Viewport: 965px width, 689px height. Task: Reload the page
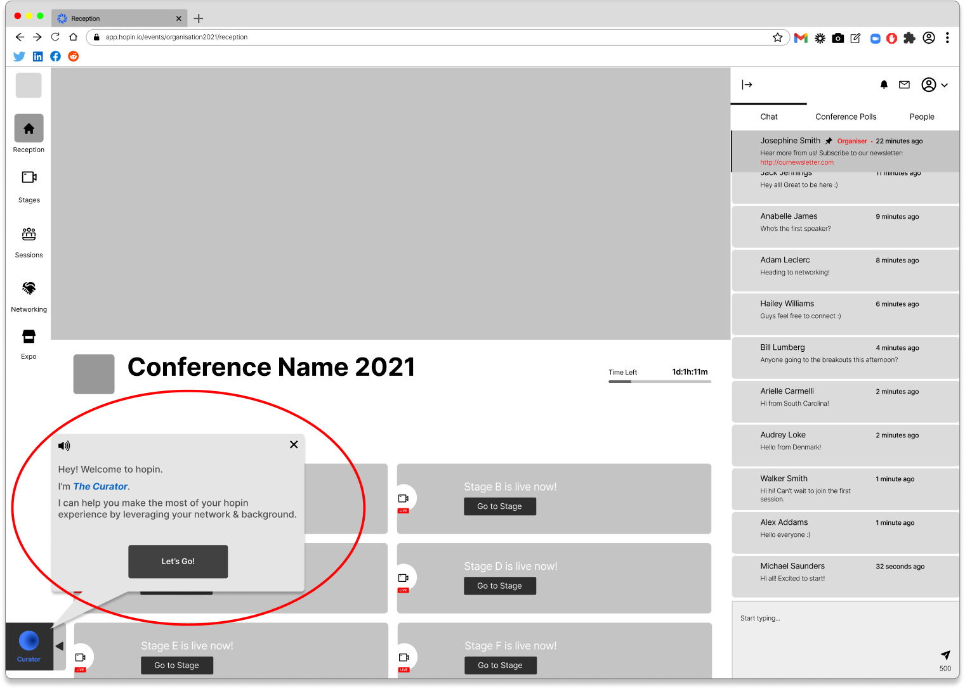(x=55, y=37)
